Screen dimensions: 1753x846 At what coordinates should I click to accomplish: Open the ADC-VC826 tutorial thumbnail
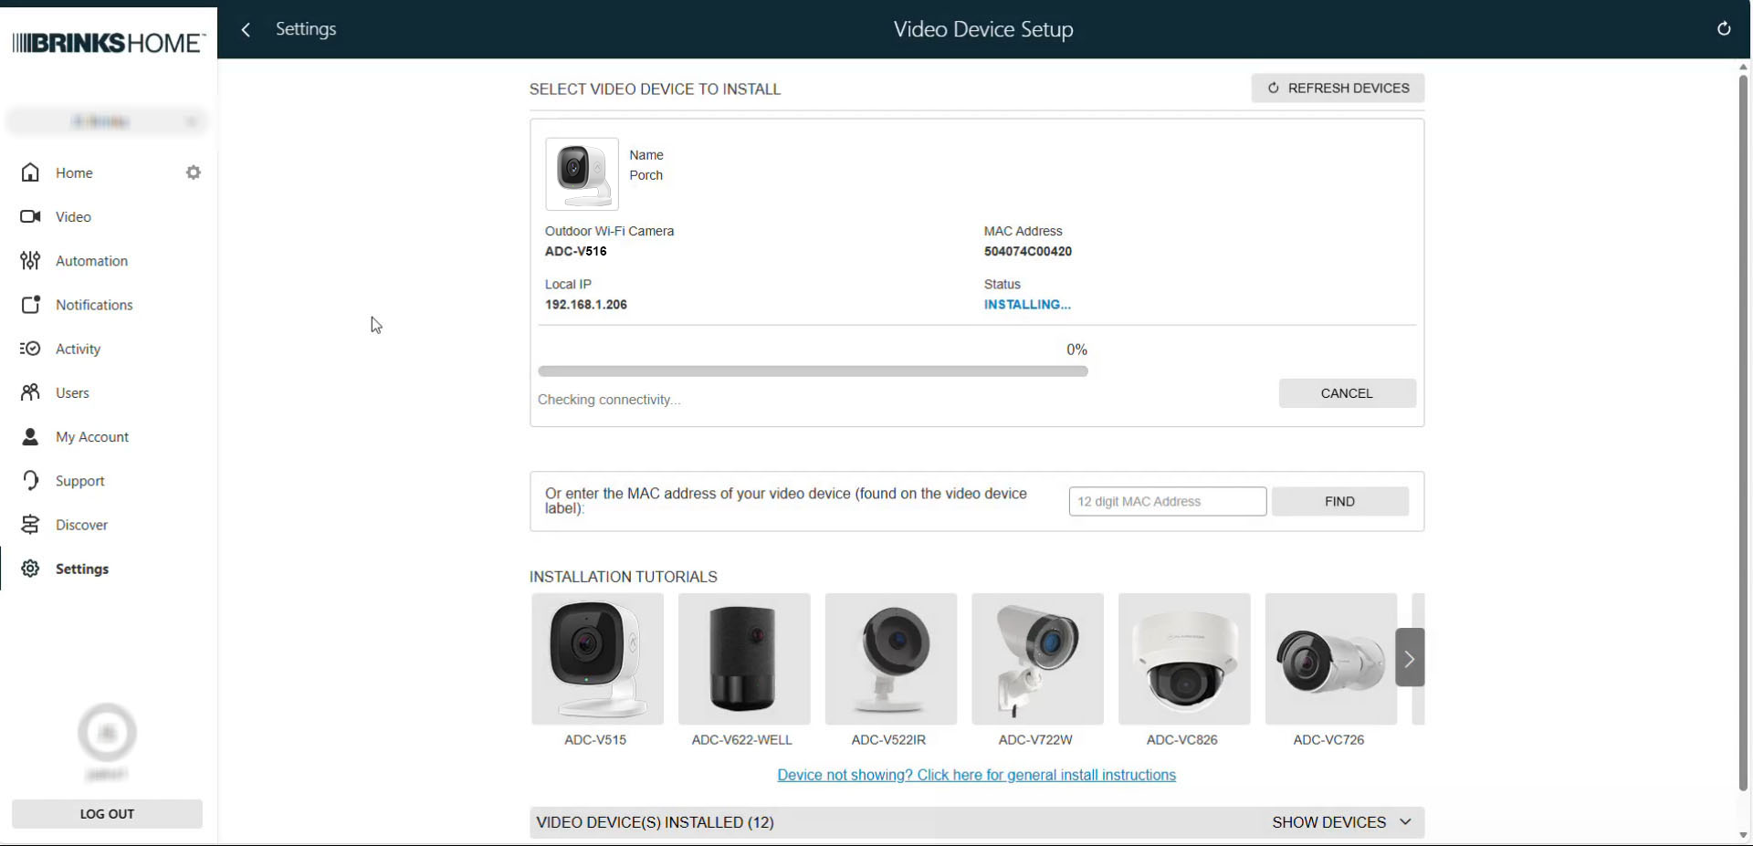pos(1184,659)
